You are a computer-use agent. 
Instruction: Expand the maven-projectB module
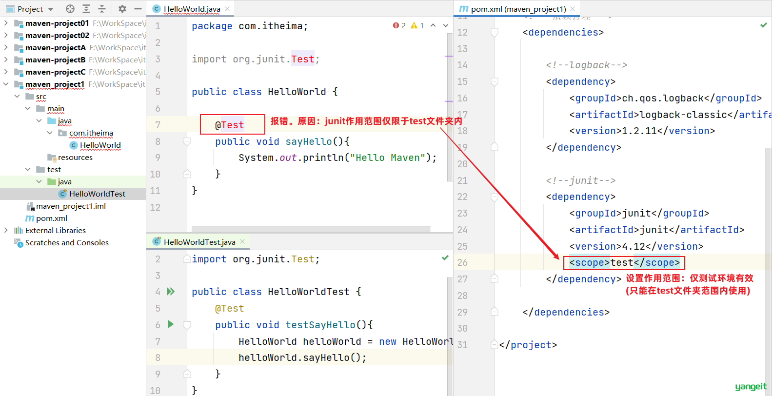coord(6,59)
